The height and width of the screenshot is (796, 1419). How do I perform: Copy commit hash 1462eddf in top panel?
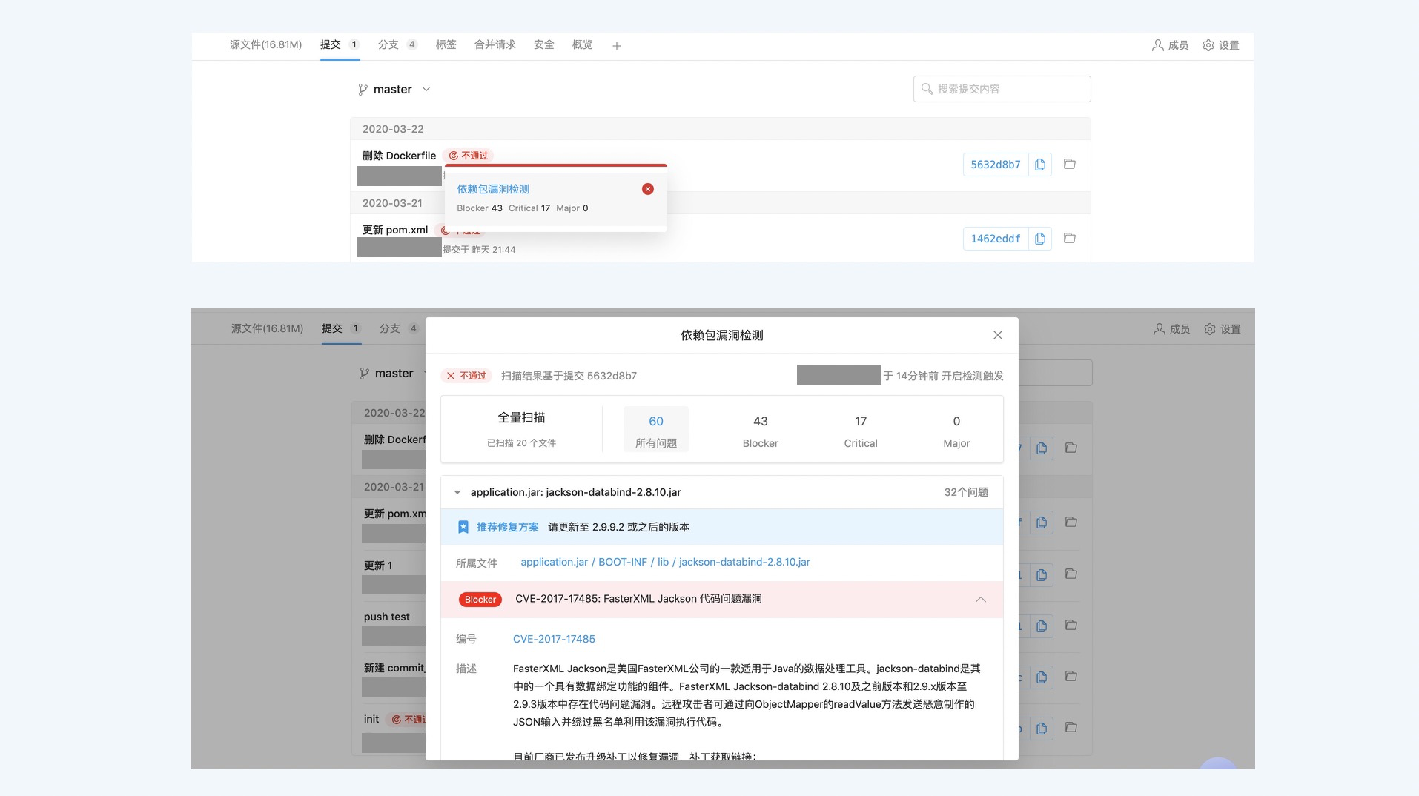pos(1040,239)
